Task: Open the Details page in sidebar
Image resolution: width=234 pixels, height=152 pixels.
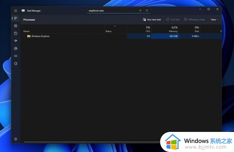Action: [x=15, y=56]
